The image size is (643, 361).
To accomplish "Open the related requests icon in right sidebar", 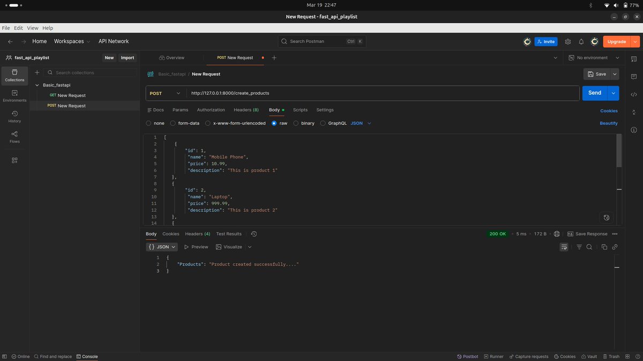I will click(x=634, y=112).
